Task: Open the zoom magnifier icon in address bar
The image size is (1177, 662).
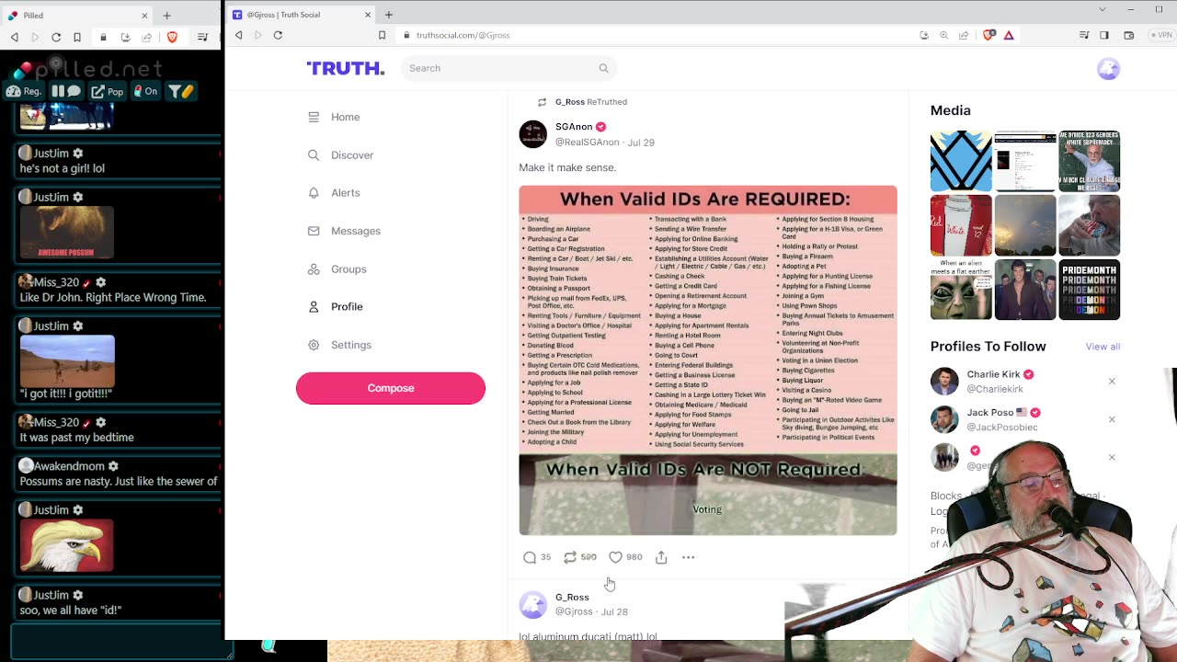Action: pyautogui.click(x=943, y=35)
